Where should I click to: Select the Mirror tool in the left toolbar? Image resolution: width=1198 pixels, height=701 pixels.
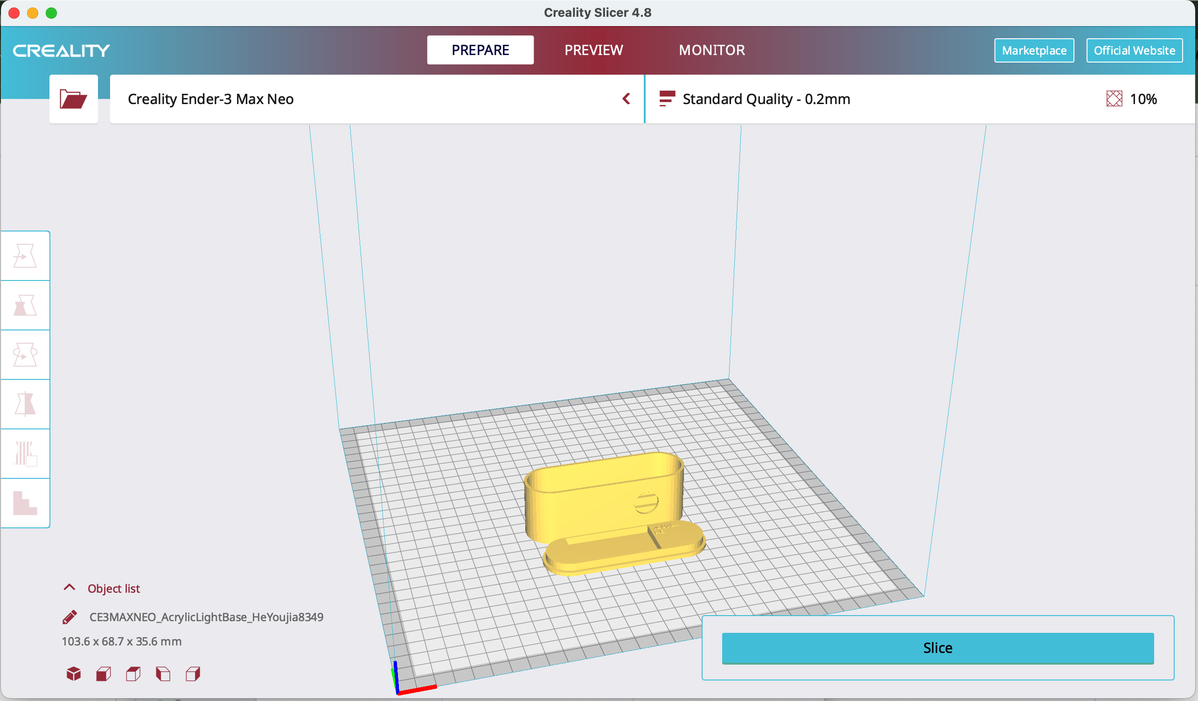[25, 404]
